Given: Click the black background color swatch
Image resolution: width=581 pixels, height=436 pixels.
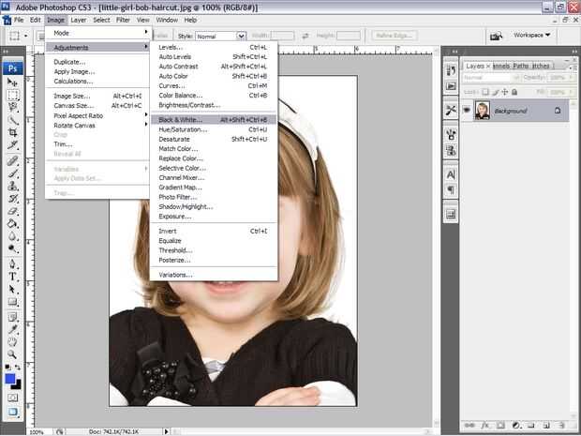Looking at the screenshot, I should pyautogui.click(x=18, y=385).
